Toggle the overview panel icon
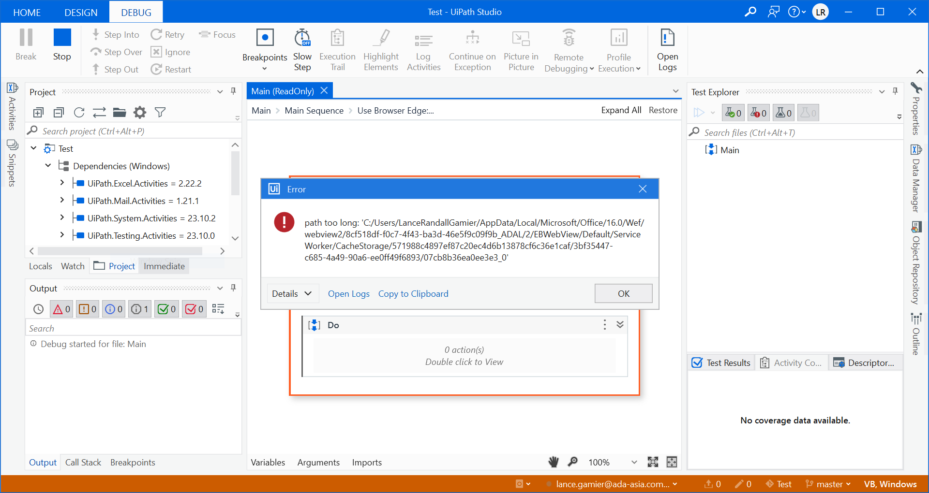This screenshot has height=493, width=929. click(x=672, y=462)
